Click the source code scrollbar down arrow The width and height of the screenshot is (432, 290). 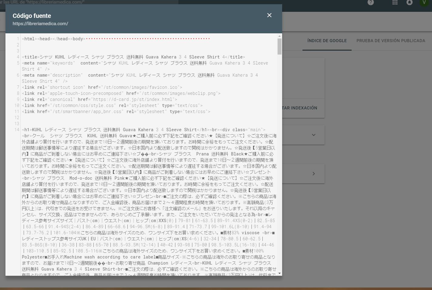[x=279, y=273]
